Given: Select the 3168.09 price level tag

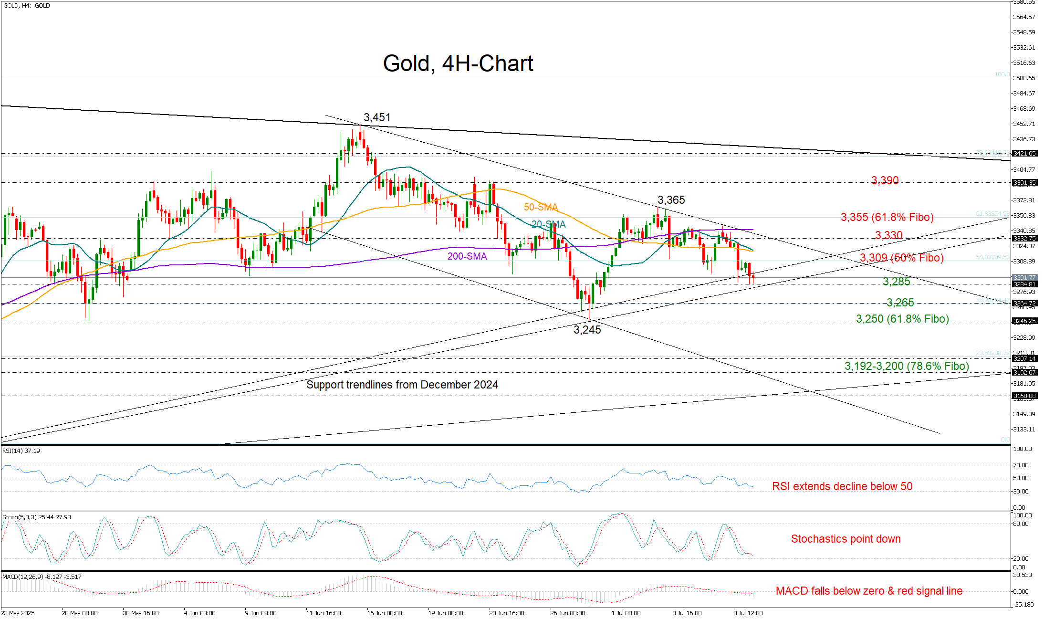Looking at the screenshot, I should pos(1024,396).
